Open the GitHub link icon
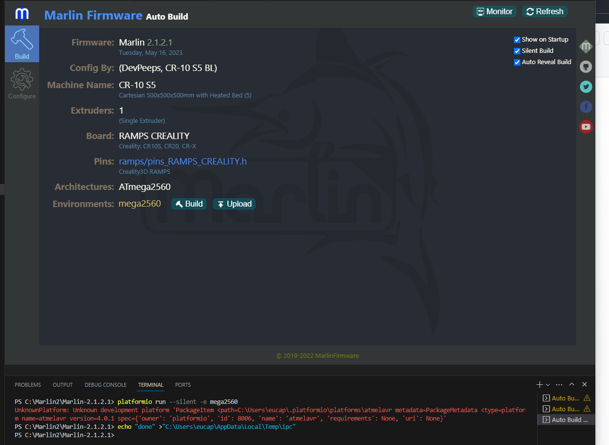The height and width of the screenshot is (445, 609). coord(586,67)
